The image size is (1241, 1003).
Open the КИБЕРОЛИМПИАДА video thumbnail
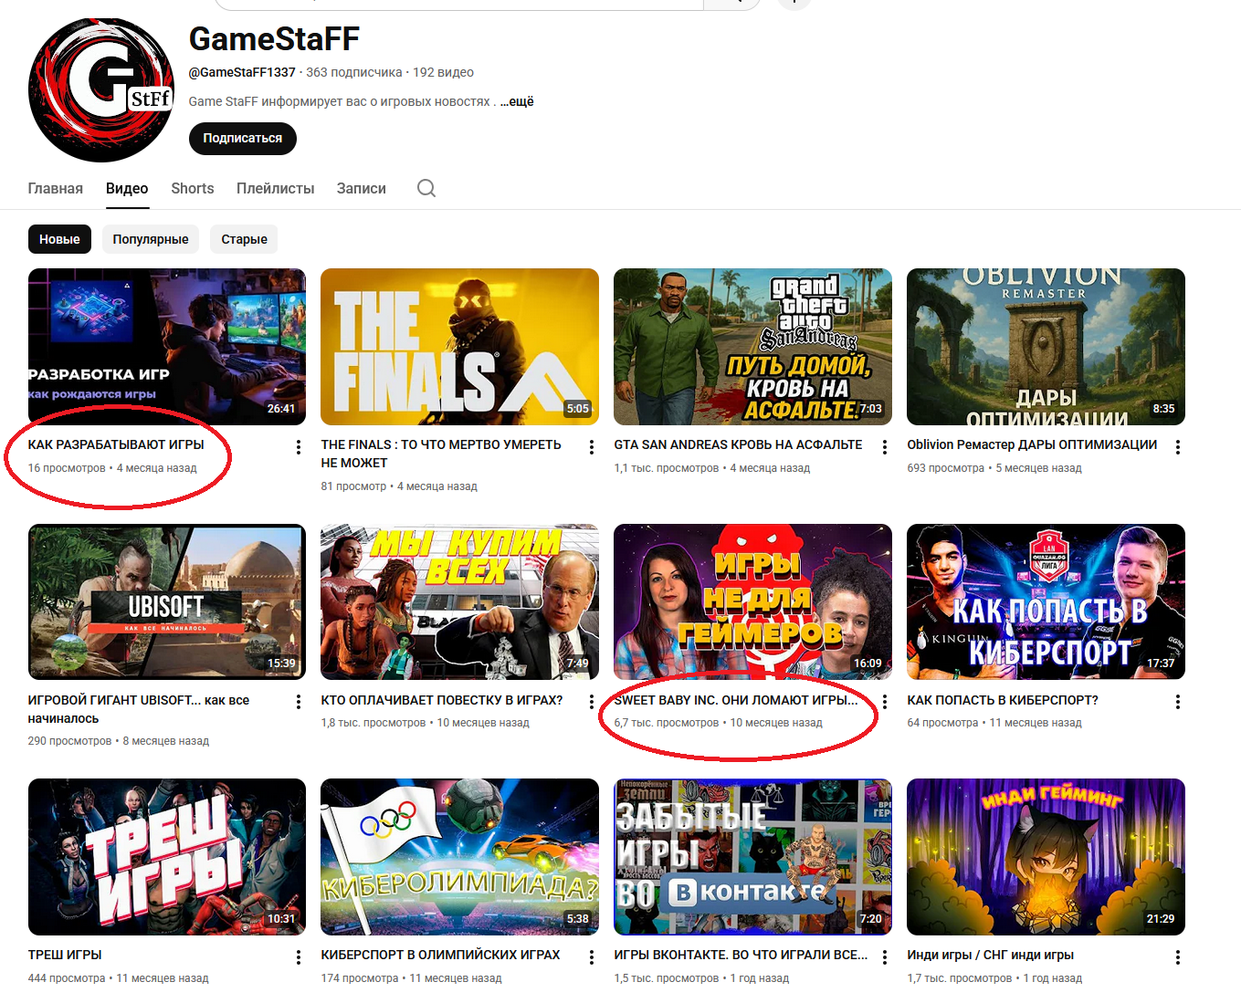(459, 856)
